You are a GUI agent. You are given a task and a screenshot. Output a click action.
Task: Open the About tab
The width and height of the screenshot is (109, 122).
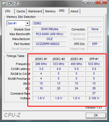pyautogui.click(x=74, y=11)
